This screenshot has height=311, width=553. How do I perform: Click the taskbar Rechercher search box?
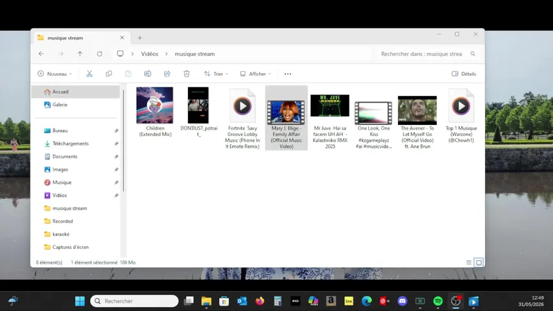coord(134,301)
